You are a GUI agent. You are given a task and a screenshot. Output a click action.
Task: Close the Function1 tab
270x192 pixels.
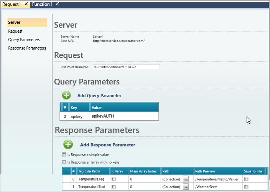57,4
